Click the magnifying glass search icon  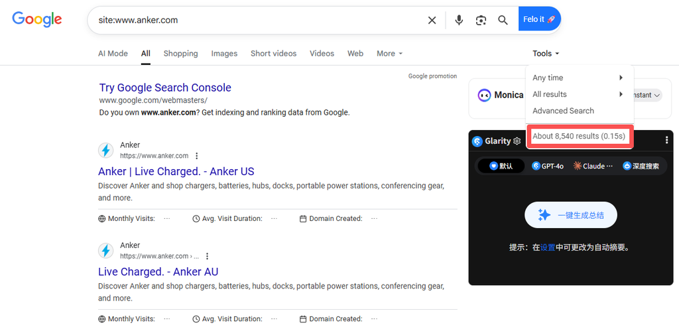(503, 20)
